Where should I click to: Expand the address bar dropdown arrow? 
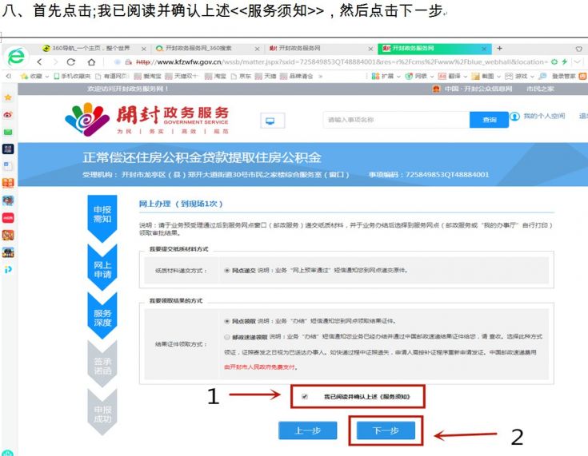point(578,61)
